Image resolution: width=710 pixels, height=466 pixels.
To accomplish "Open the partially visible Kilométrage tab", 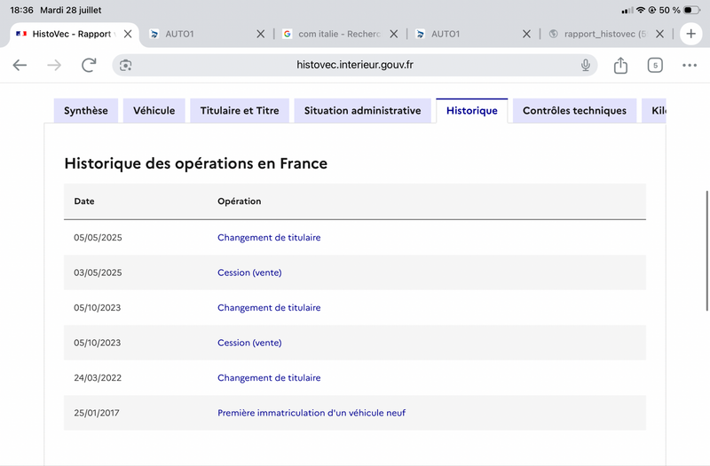I will 654,110.
